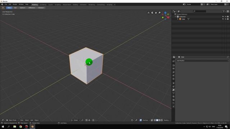Toggle Collection render camera icon

point(228,17)
